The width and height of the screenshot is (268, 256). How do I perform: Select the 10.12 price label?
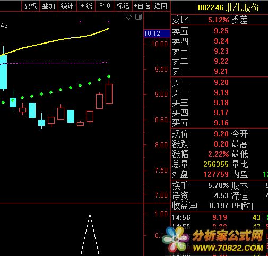(157, 33)
